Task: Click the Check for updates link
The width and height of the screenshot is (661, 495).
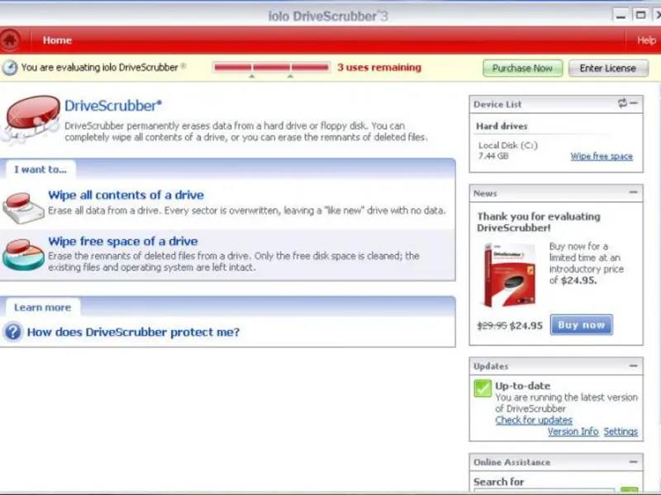Action: (x=534, y=420)
